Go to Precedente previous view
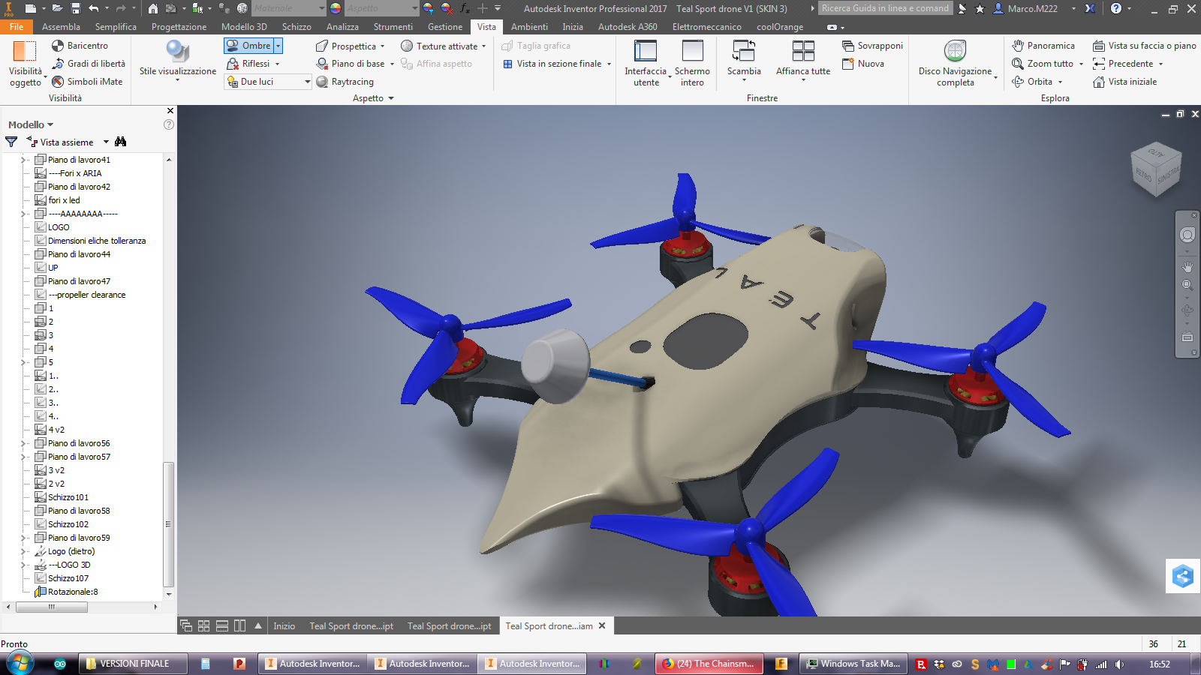The height and width of the screenshot is (675, 1201). pyautogui.click(x=1123, y=64)
